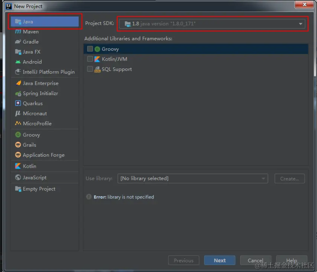Screen dimensions: 317x272
Task: Enable the Kotlin/JVM checkbox
Action: (90, 59)
